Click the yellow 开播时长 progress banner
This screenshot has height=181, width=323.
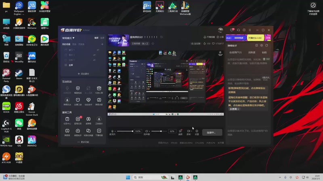click(256, 38)
